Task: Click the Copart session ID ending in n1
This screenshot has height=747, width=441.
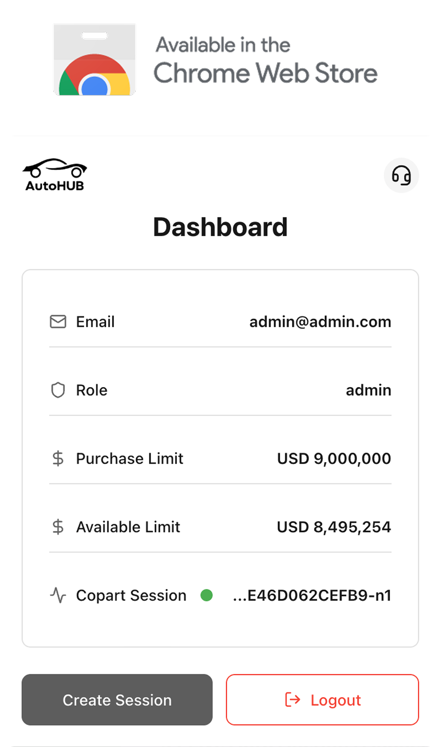Action: pos(312,595)
